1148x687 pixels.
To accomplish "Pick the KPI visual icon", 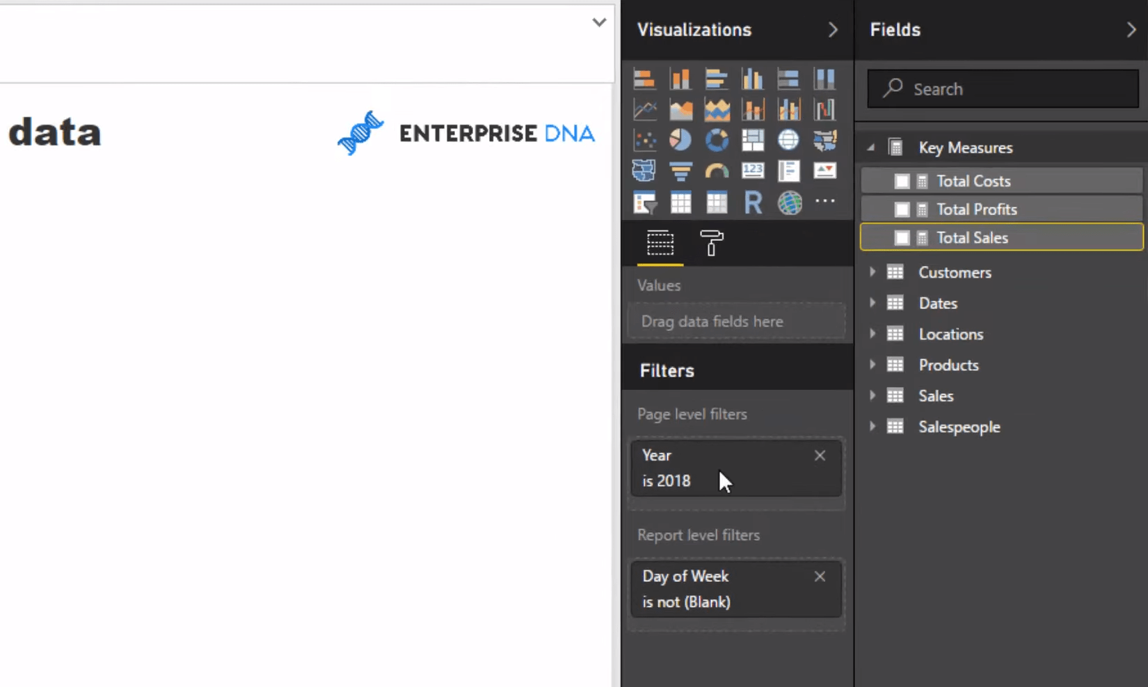I will coord(825,171).
